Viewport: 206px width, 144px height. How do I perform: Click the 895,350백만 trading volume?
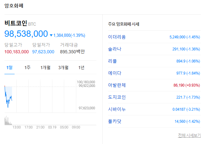point(72,52)
